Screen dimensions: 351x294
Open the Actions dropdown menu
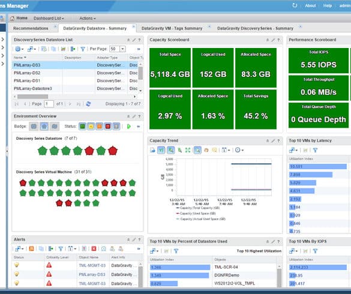[88, 19]
